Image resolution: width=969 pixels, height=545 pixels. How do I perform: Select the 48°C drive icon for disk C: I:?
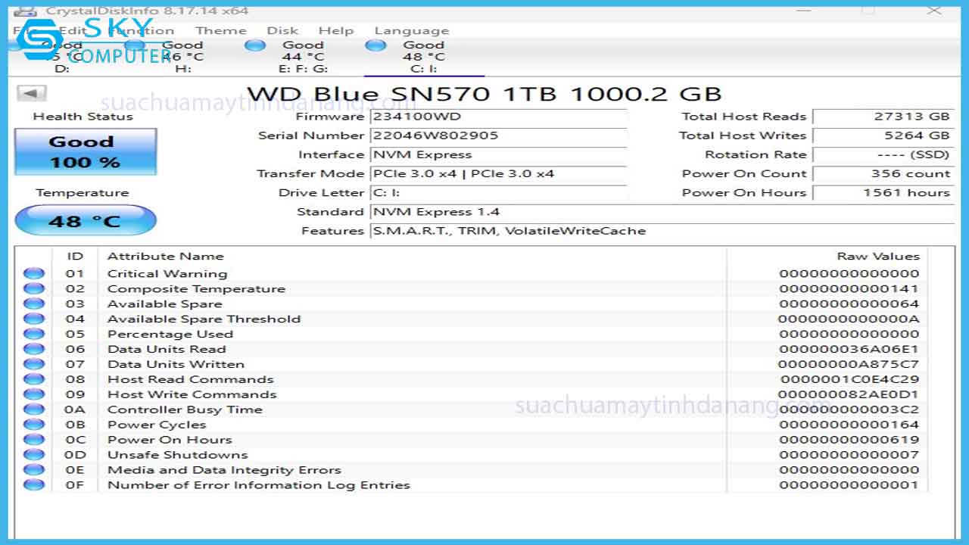pyautogui.click(x=375, y=46)
